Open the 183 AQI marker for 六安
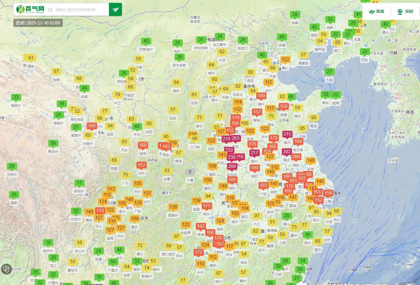420x285 pixels. 263,185
